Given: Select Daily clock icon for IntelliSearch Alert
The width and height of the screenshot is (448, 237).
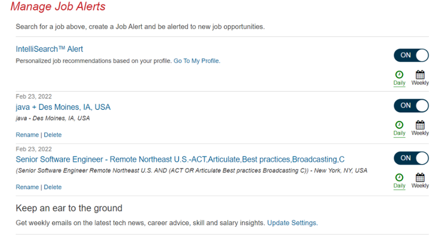Looking at the screenshot, I should click(399, 75).
